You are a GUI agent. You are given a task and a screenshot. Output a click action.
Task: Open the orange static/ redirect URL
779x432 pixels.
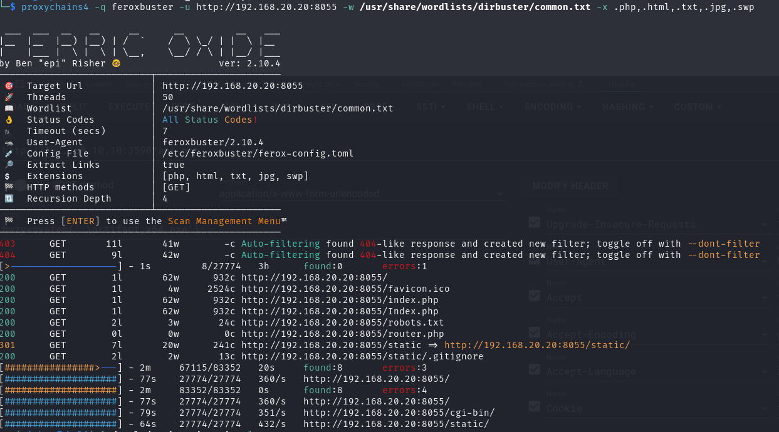coord(536,345)
